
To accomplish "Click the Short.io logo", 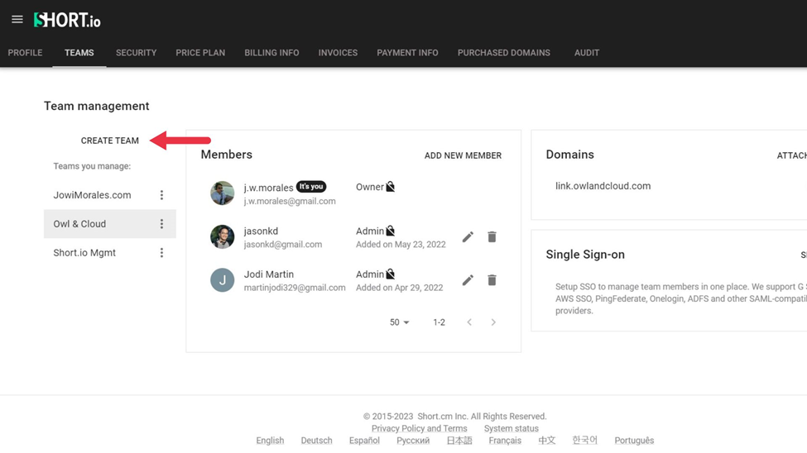I will pyautogui.click(x=67, y=20).
